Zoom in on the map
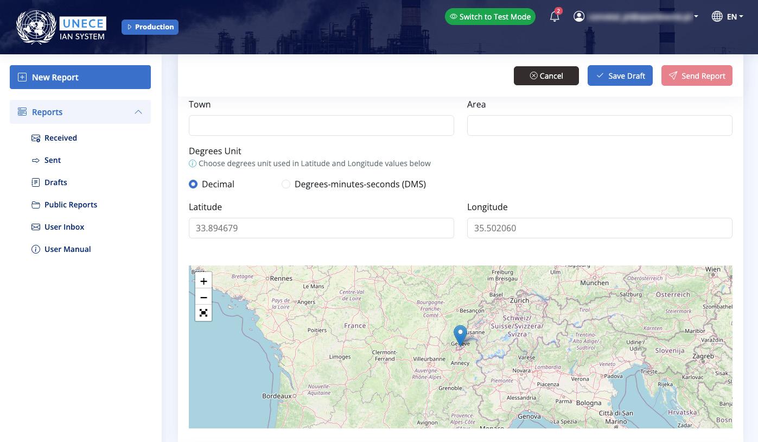Image resolution: width=758 pixels, height=442 pixels. point(203,281)
